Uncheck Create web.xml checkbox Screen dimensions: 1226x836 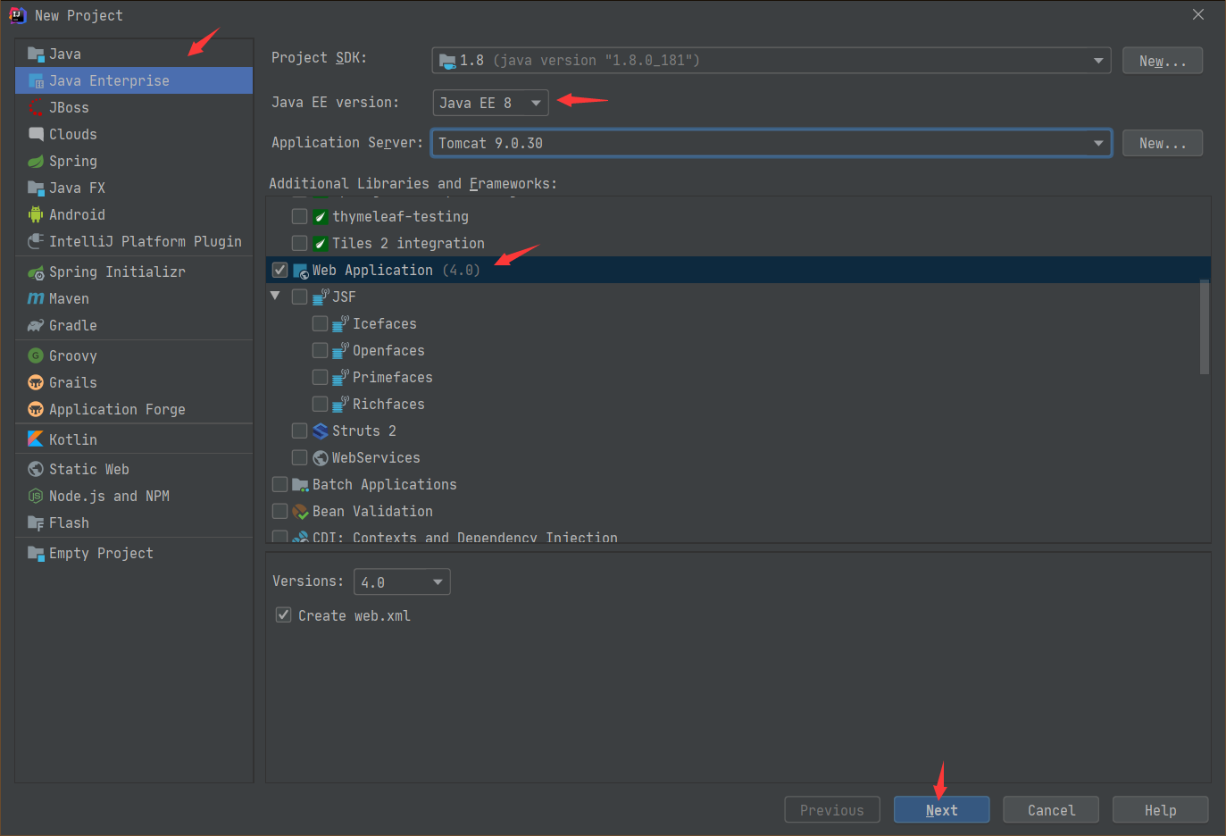click(x=283, y=614)
